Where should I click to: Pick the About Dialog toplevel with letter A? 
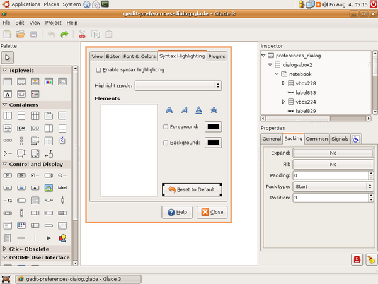8,94
